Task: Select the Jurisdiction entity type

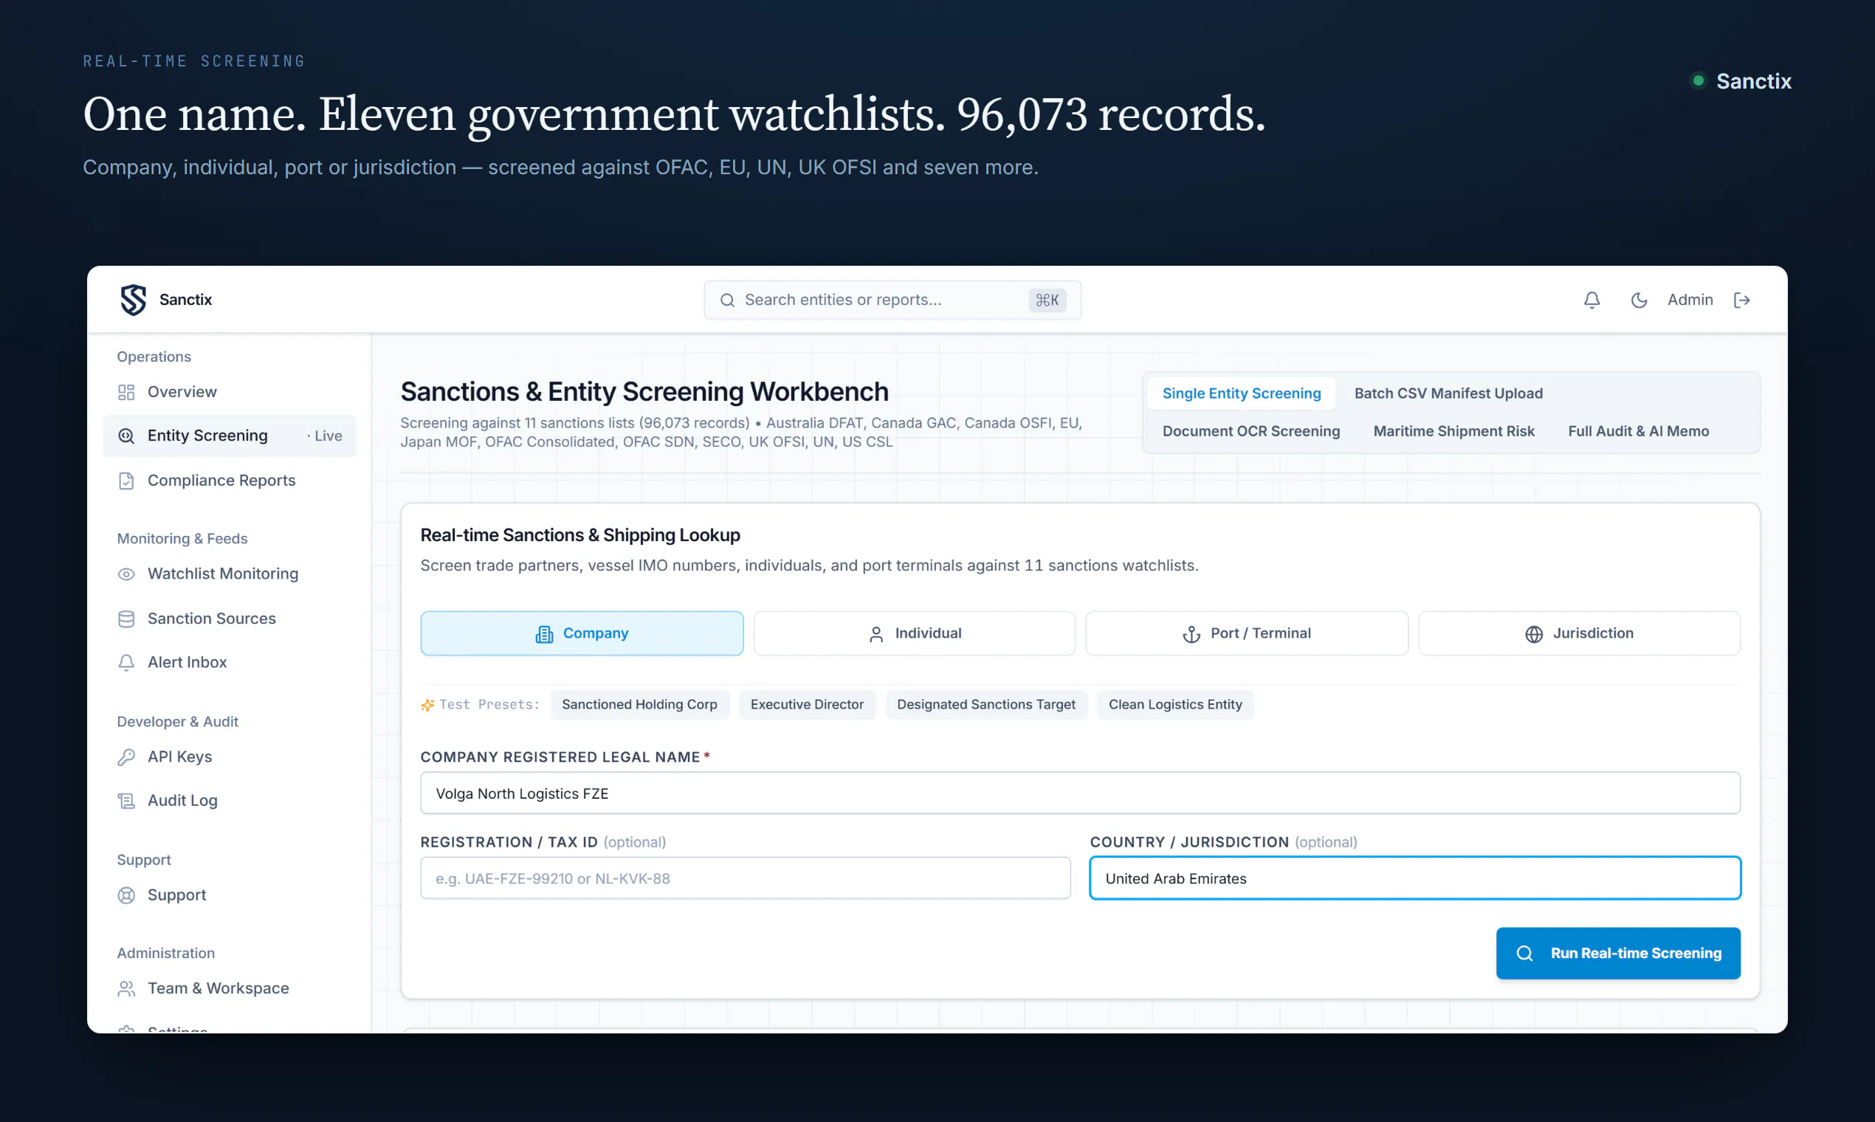Action: [1580, 633]
